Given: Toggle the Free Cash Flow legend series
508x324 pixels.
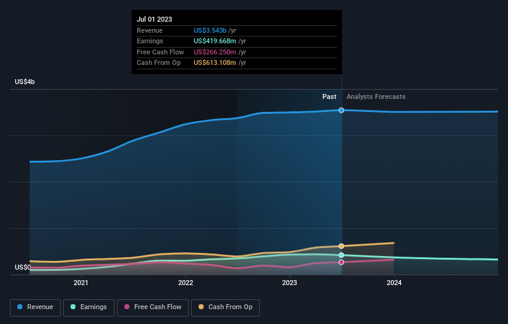Looking at the screenshot, I should point(153,307).
